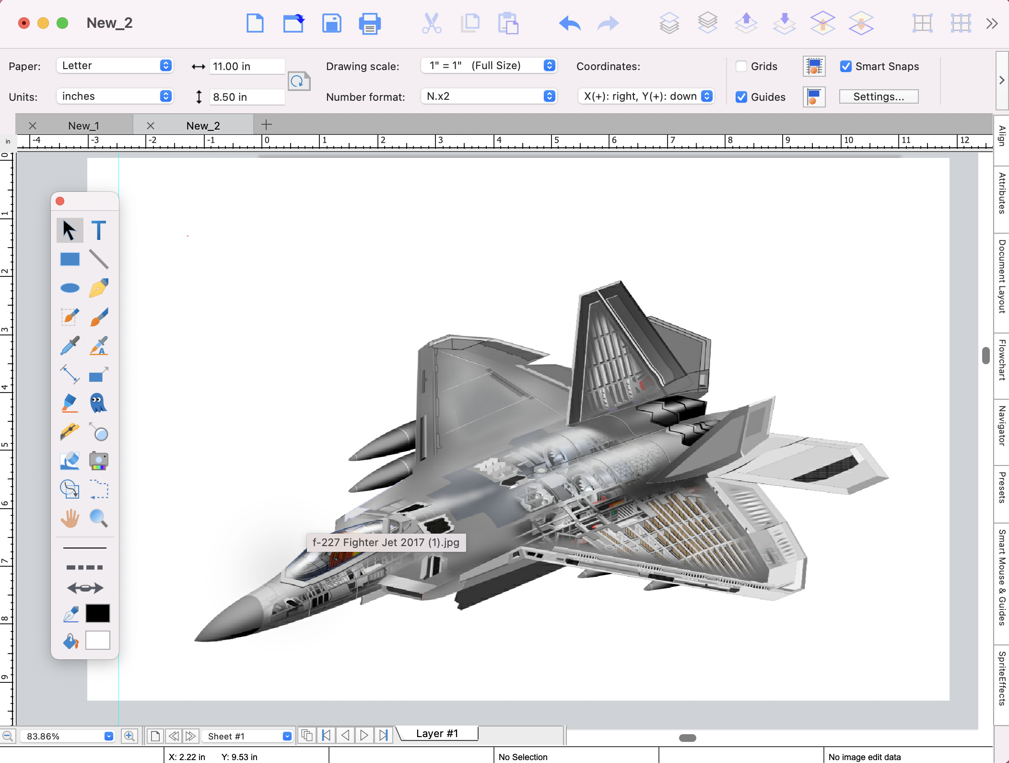Select the Line tool
The width and height of the screenshot is (1009, 763).
point(99,260)
